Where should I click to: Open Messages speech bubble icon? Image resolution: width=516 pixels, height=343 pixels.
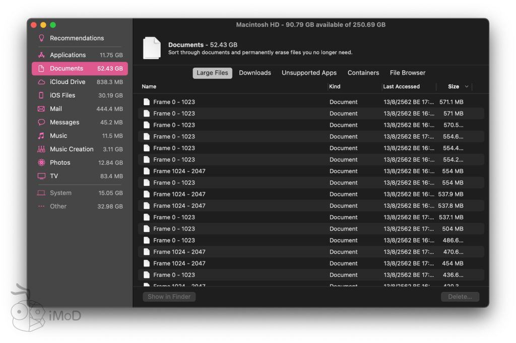pos(41,122)
